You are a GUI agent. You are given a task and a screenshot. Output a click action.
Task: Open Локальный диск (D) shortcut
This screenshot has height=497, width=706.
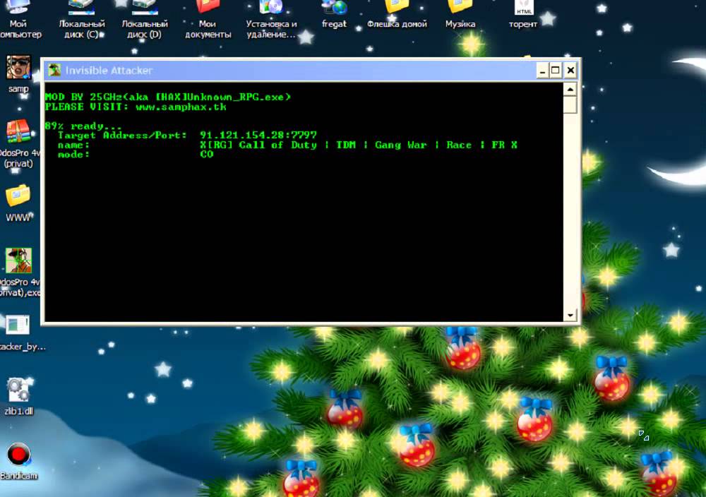click(x=145, y=18)
